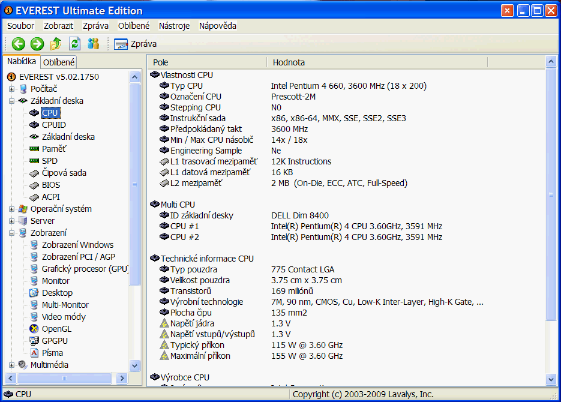Select Zobrazení PCI / AGP item
This screenshot has width=561, height=402.
tap(79, 257)
